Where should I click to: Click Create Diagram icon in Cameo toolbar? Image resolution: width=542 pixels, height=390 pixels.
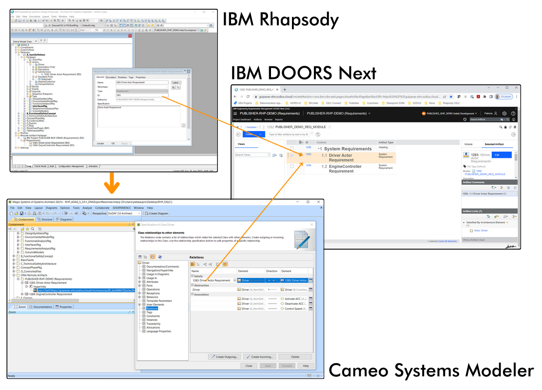coord(147,214)
